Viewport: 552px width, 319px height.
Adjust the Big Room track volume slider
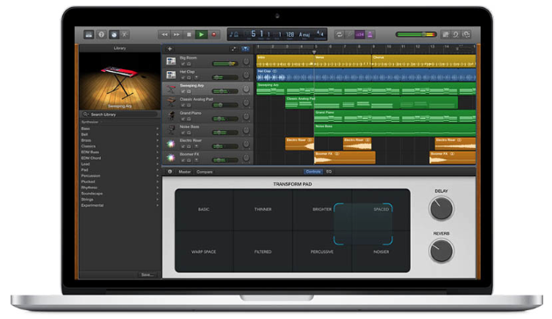point(225,64)
